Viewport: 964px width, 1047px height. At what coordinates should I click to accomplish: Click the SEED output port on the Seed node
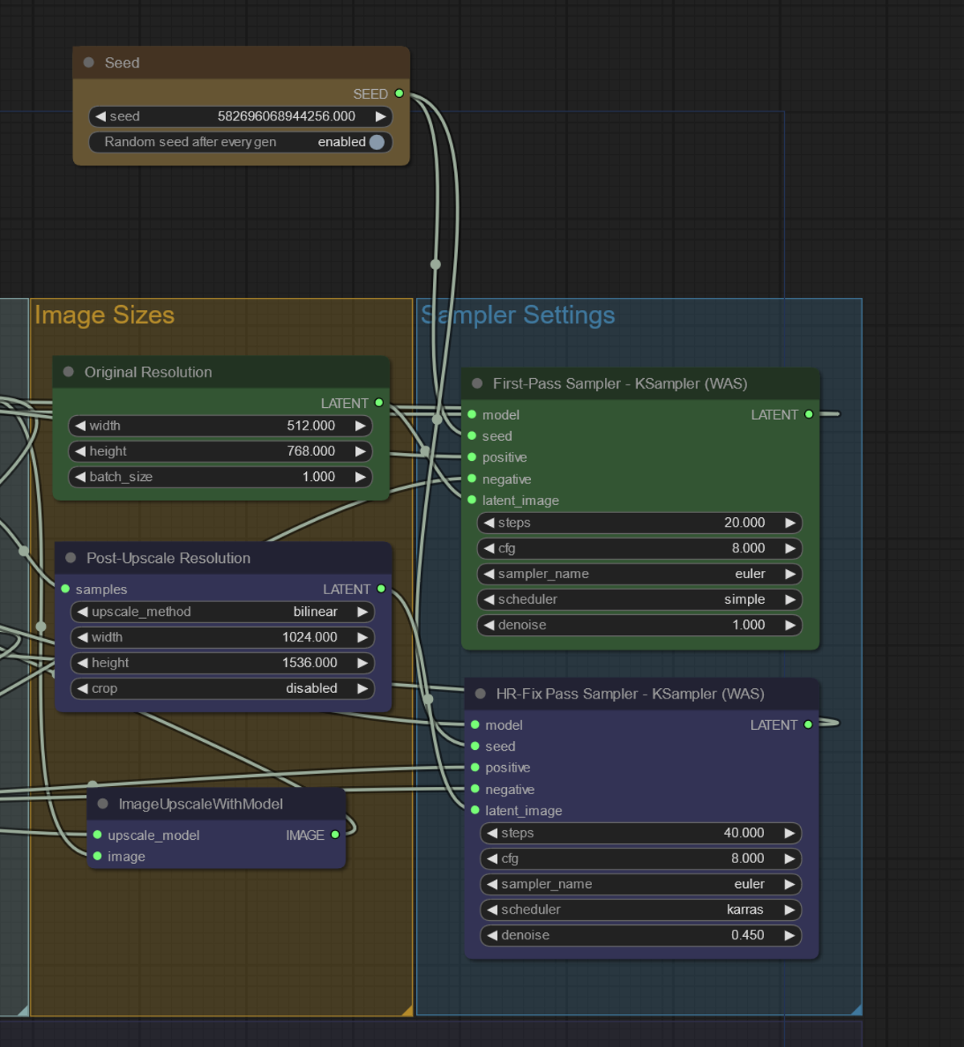400,94
